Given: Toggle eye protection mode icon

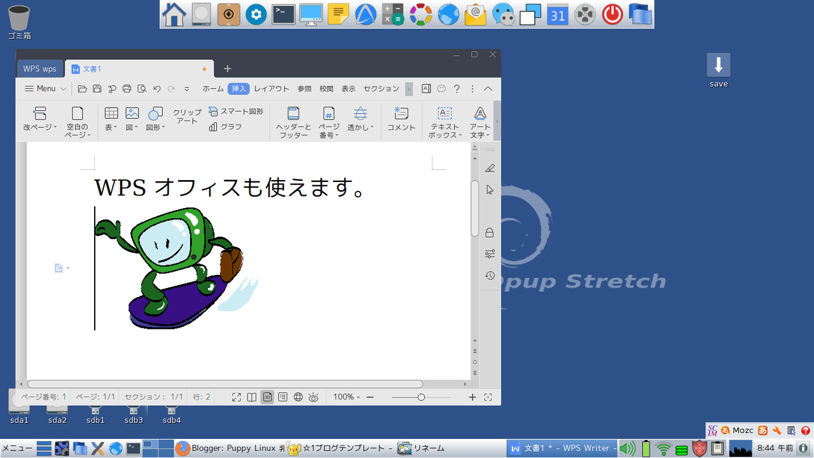Looking at the screenshot, I should (314, 398).
